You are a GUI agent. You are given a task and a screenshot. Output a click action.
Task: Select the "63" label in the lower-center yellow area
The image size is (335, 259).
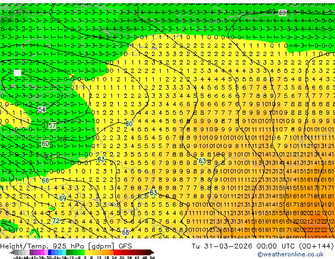(153, 193)
